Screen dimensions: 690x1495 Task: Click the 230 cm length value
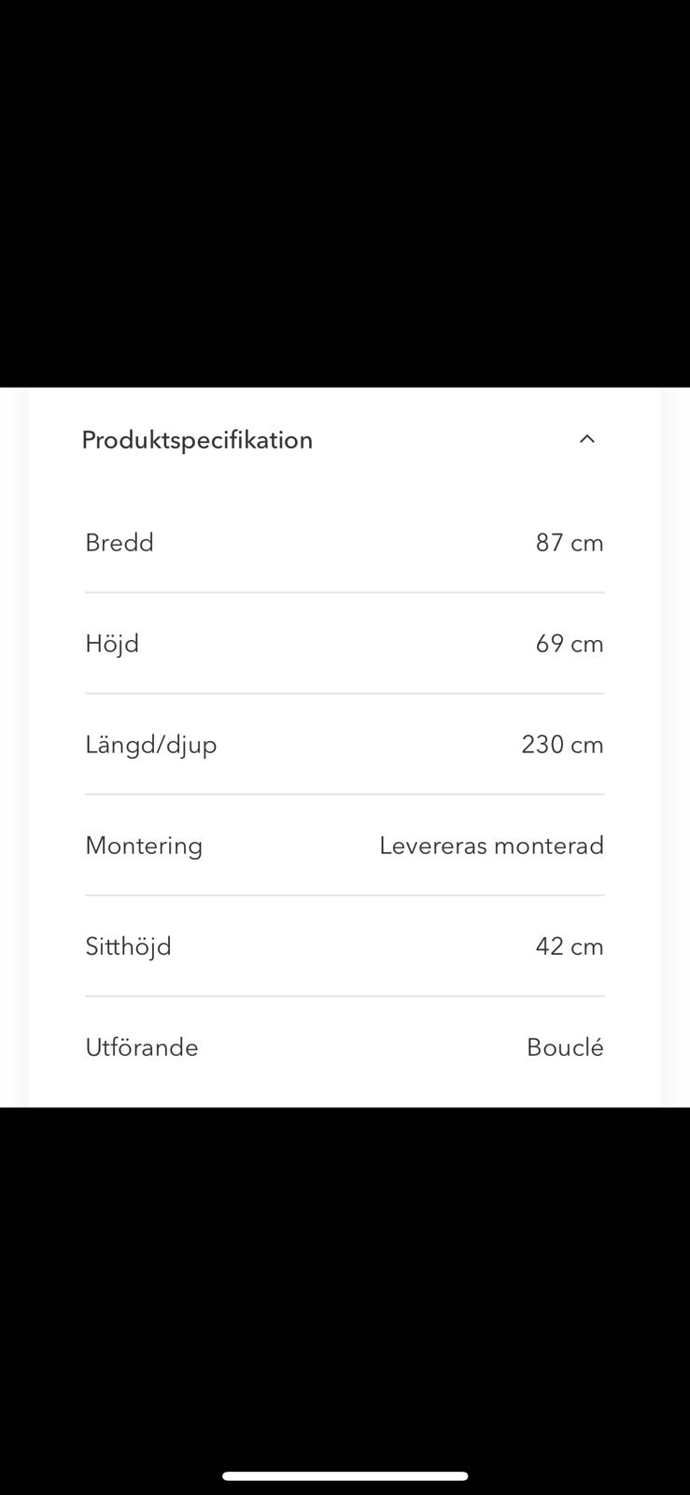click(562, 745)
